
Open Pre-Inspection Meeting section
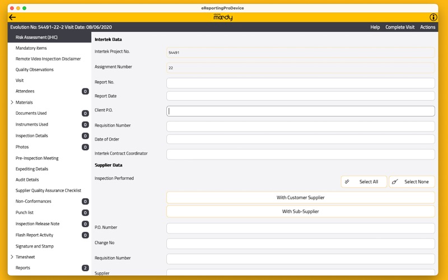49,158
